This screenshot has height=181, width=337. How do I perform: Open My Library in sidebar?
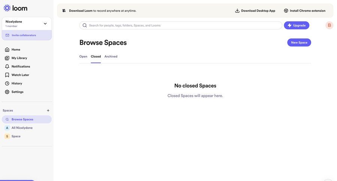point(19,58)
